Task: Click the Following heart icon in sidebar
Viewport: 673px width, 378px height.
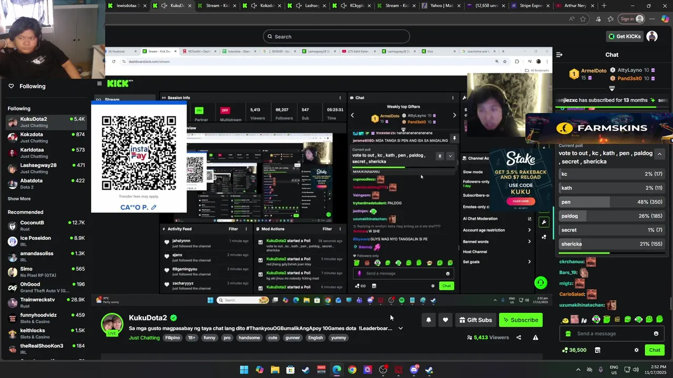Action: point(11,86)
